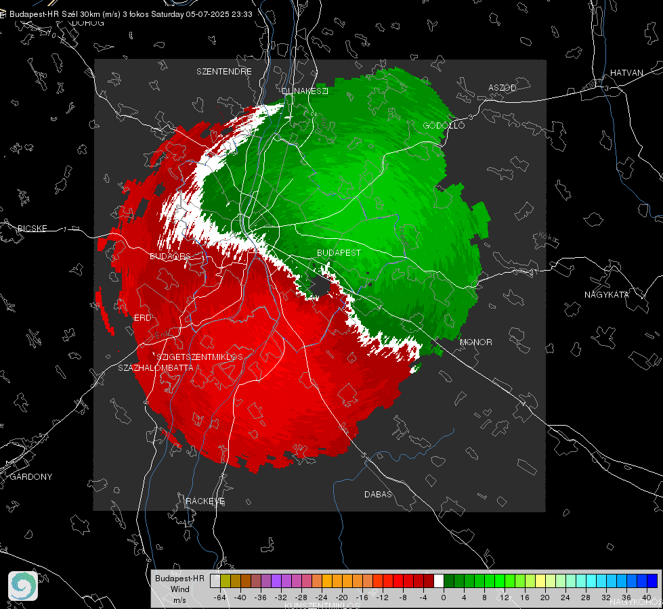Select the white 0 m/s legend swatch
Image resolution: width=663 pixels, height=609 pixels.
(439, 581)
